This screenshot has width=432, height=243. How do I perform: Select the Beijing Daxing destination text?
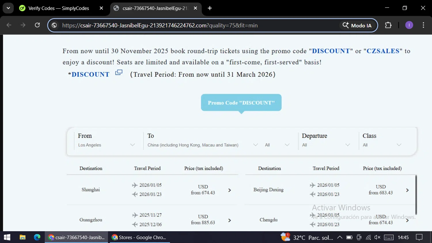point(268,190)
